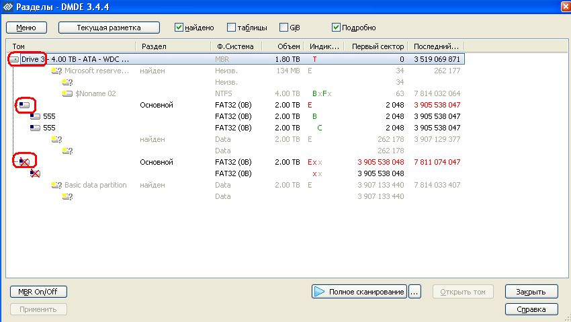571x322 pixels.
Task: Click the 555 volume icon with B indicator
Action: click(x=35, y=116)
